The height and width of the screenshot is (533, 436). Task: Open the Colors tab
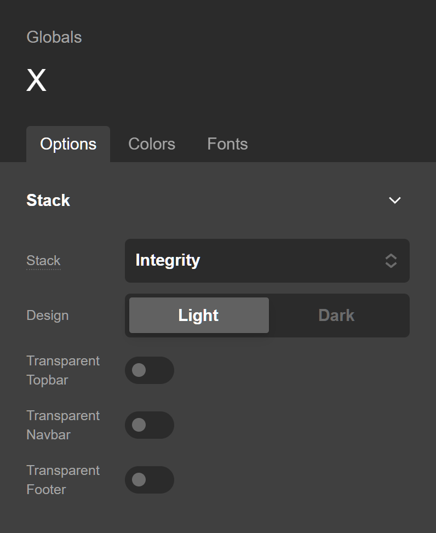coord(152,144)
